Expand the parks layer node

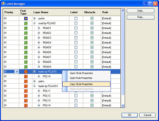[x=34, y=81]
